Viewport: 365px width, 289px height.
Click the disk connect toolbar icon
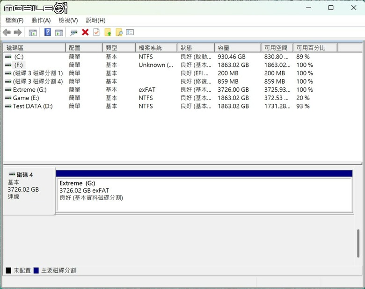pyautogui.click(x=74, y=33)
